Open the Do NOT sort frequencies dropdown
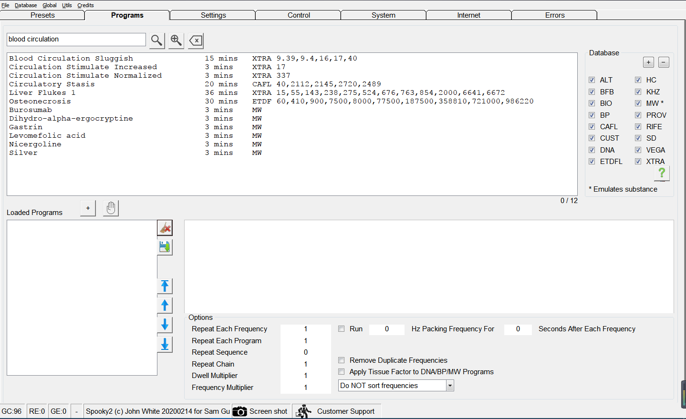 [x=450, y=386]
